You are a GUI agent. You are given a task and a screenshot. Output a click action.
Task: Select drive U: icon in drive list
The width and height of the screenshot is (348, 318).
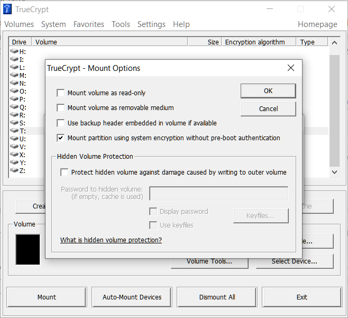tap(14, 139)
